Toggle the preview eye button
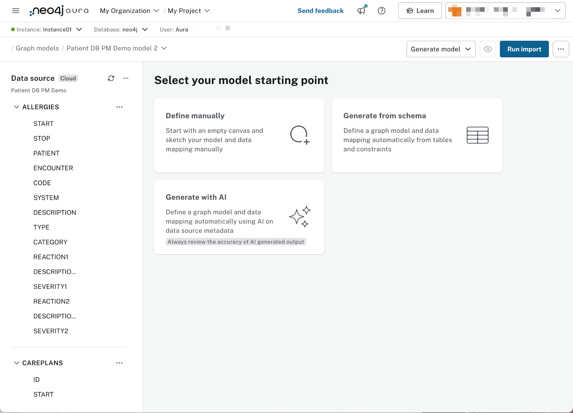Viewport: 573px width, 413px height. coord(488,49)
